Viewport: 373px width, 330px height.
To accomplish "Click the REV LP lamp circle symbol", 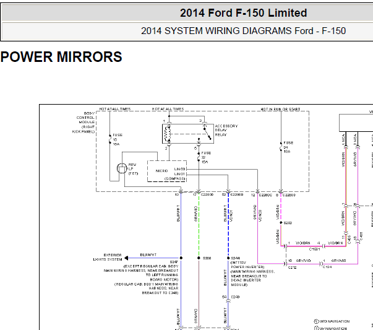I will [122, 168].
